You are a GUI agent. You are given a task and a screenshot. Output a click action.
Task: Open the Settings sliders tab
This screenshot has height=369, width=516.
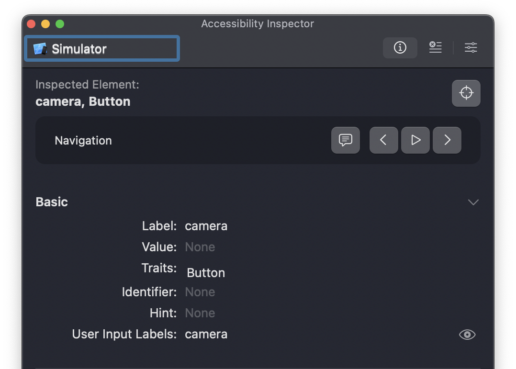click(x=471, y=47)
